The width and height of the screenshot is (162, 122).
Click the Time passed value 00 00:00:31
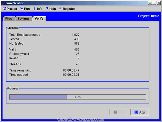[x=71, y=75]
